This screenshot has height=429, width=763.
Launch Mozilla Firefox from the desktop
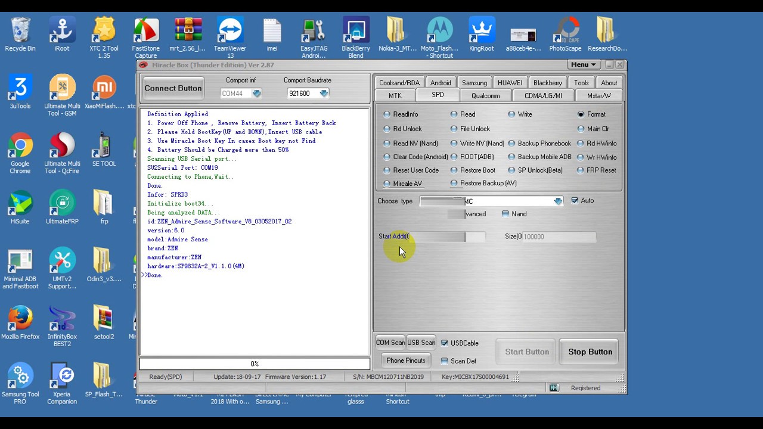pos(20,322)
